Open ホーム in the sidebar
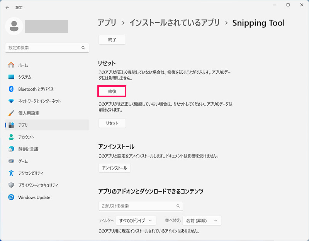The height and width of the screenshot is (241, 309). (x=47, y=65)
